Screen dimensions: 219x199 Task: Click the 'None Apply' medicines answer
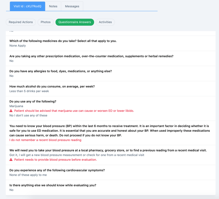(x=18, y=46)
